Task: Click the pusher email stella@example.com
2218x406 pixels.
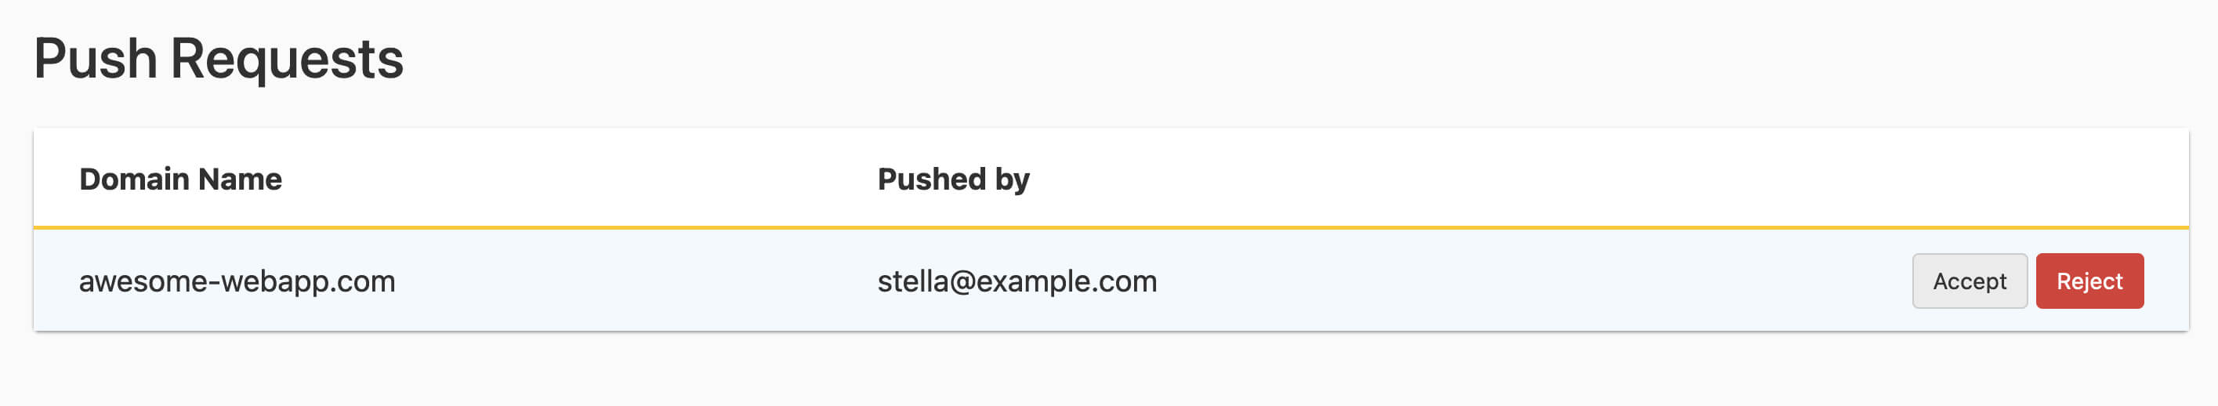Action: pos(1017,281)
